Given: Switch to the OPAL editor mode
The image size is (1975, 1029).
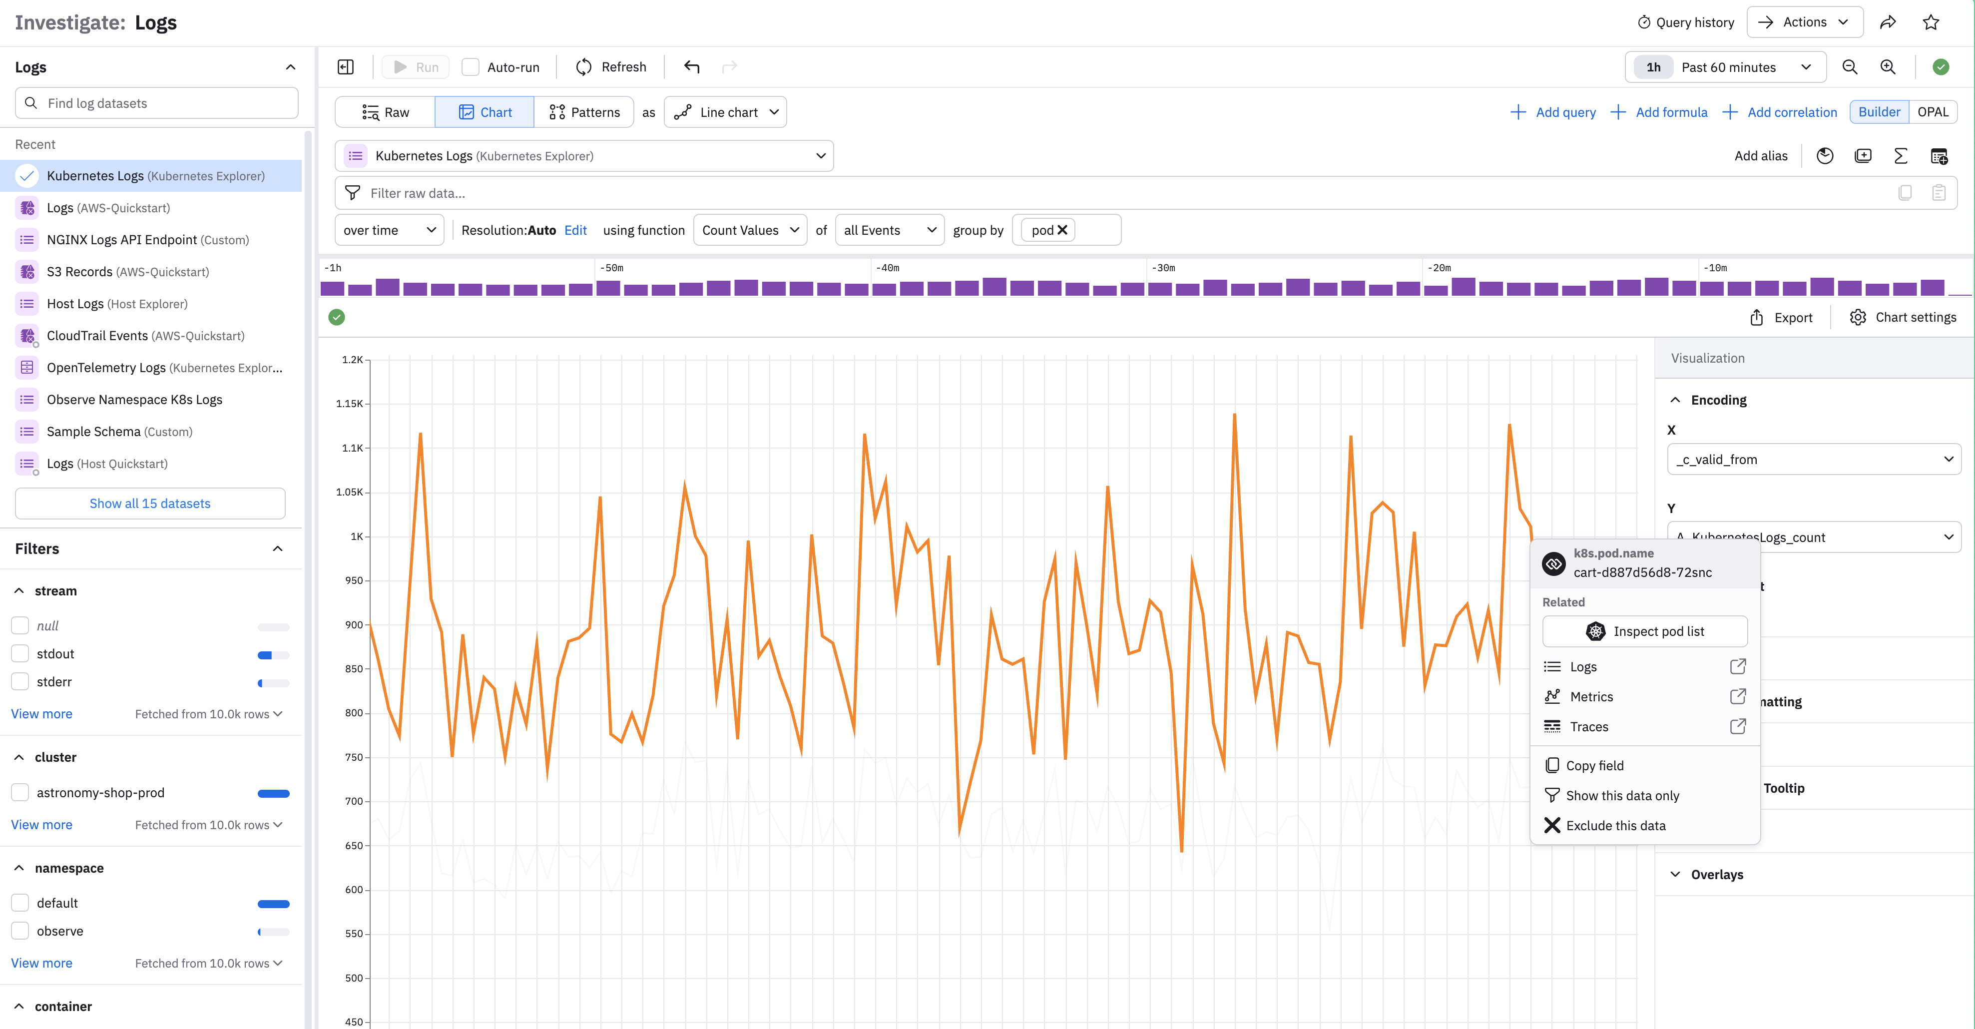Looking at the screenshot, I should (1932, 112).
